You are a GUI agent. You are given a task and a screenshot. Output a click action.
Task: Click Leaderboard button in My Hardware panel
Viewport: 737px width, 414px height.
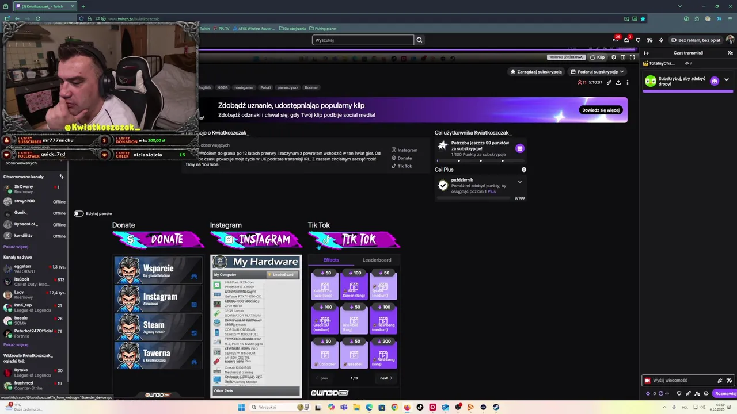(281, 275)
